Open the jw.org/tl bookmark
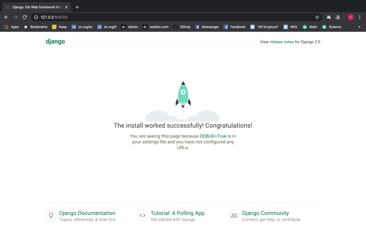 pos(107,27)
